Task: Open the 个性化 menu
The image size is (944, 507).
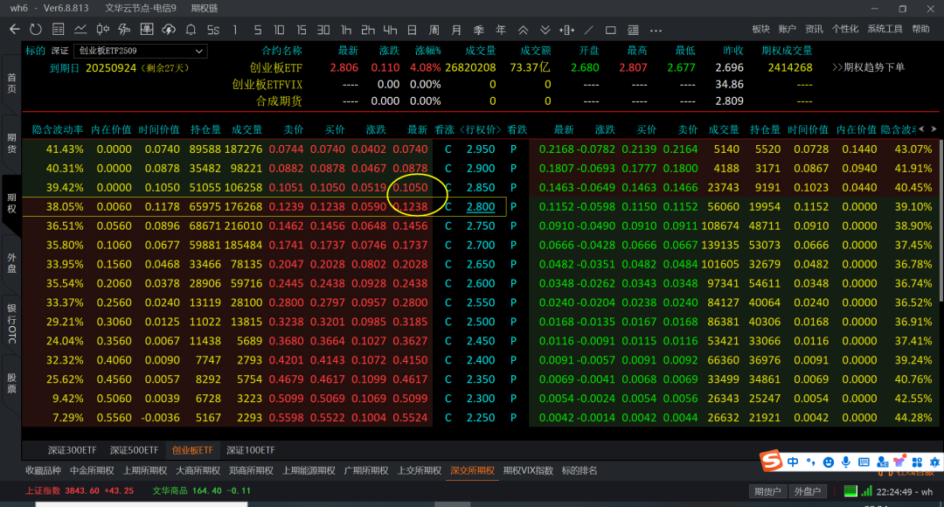Action: pos(845,29)
